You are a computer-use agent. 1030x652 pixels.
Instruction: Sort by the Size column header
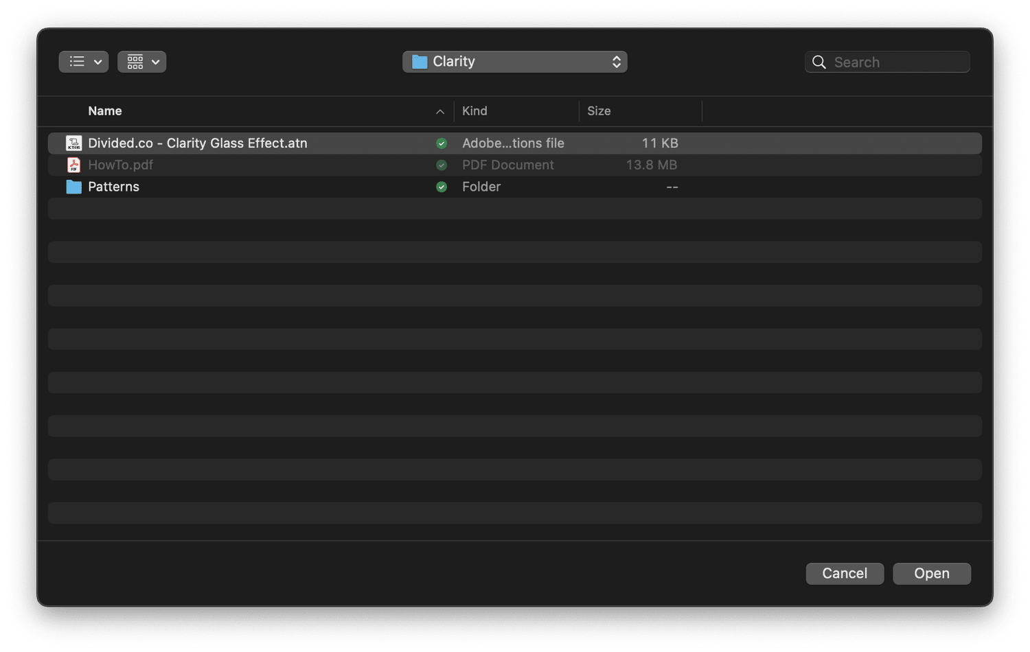point(599,111)
